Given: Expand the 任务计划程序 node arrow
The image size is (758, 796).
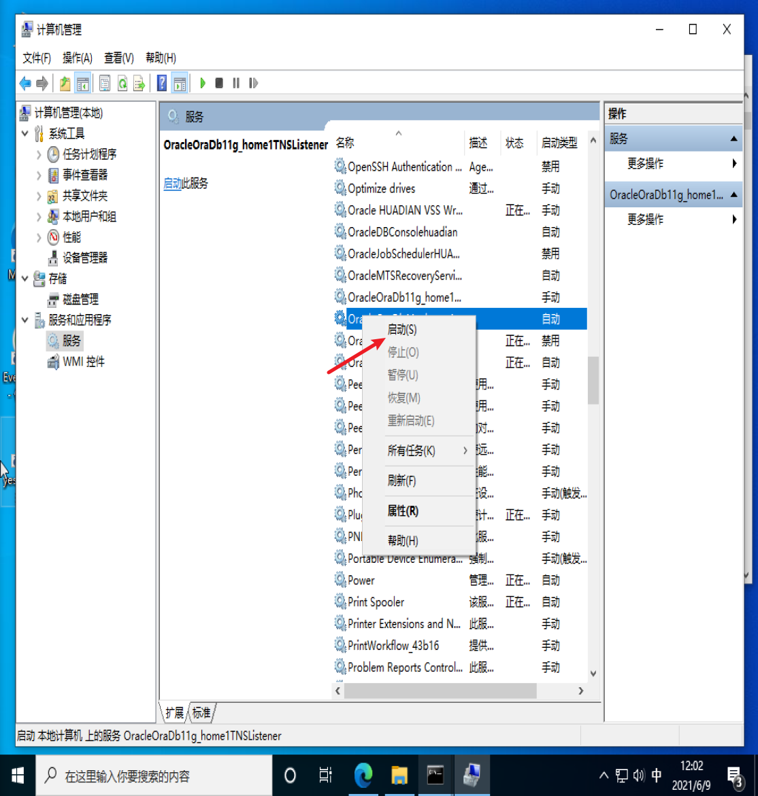Looking at the screenshot, I should (39, 155).
